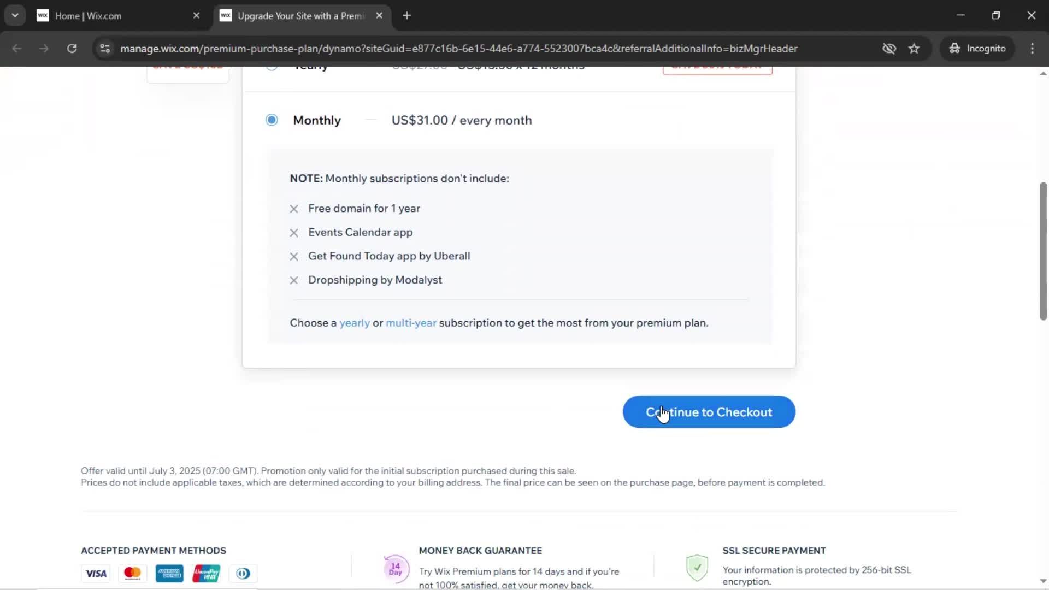The width and height of the screenshot is (1049, 590).
Task: Click Get Found Today app by Uberall text
Action: [389, 256]
